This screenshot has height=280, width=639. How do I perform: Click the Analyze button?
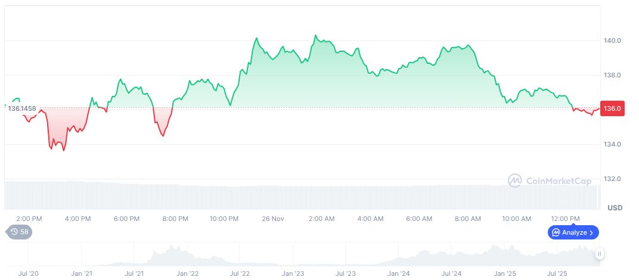coord(572,232)
